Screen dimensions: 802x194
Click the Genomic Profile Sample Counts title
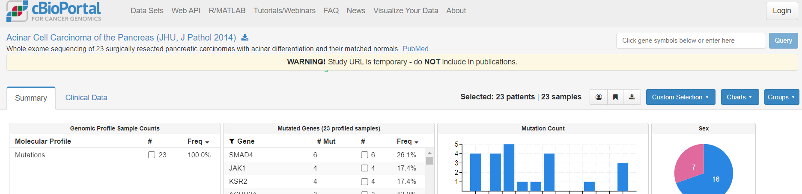[x=115, y=128]
